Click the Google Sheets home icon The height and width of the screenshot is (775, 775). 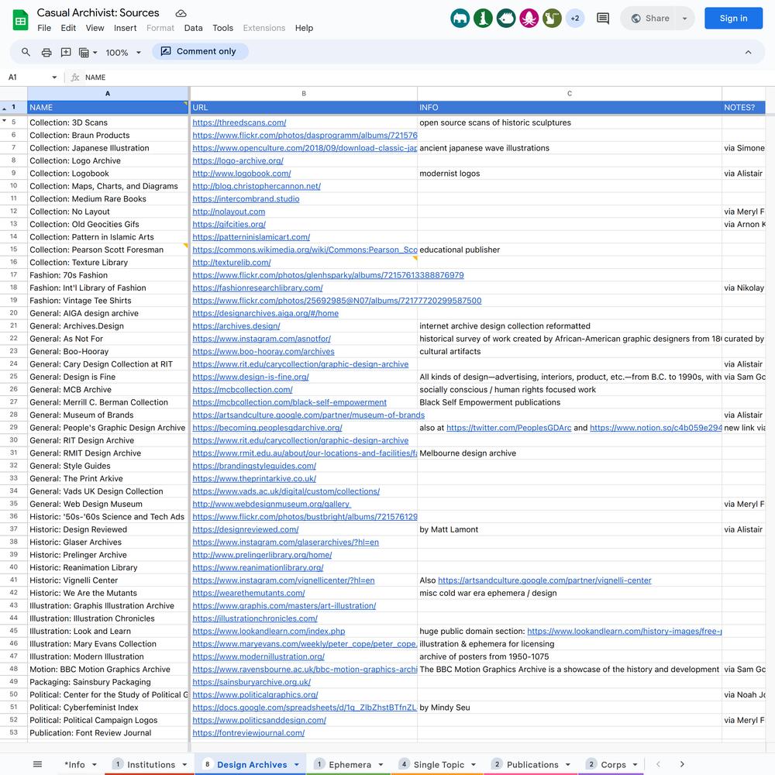coord(20,20)
